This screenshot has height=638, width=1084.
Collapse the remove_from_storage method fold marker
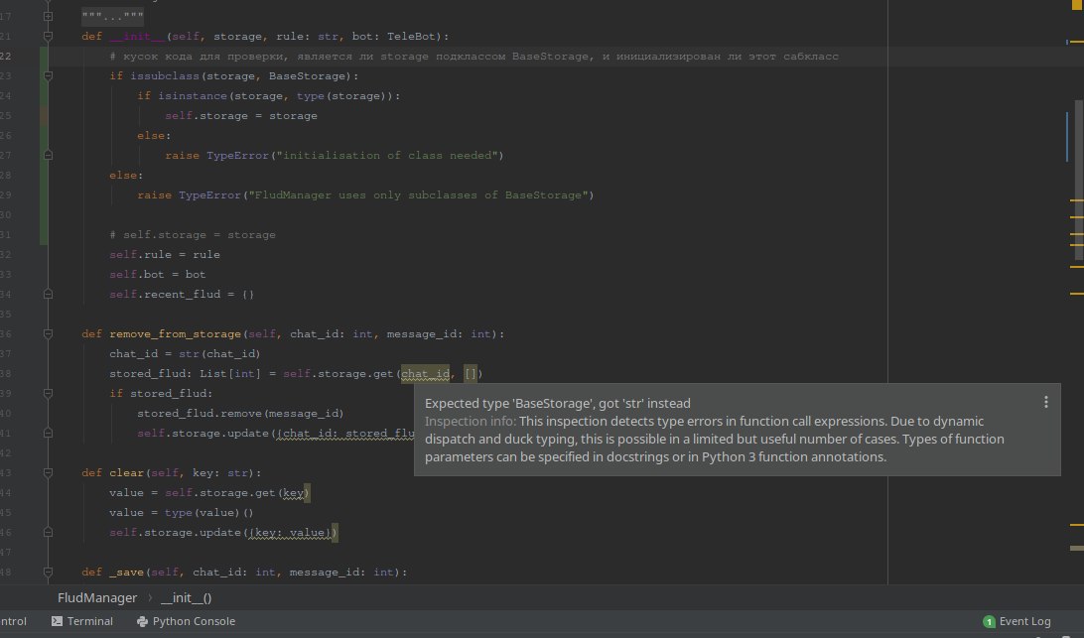pos(48,333)
